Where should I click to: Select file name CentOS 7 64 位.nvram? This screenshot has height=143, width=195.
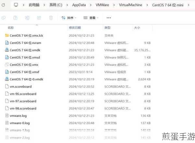[25, 43]
